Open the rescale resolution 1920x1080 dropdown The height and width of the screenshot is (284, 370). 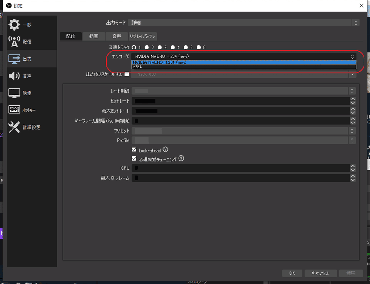tap(244, 74)
